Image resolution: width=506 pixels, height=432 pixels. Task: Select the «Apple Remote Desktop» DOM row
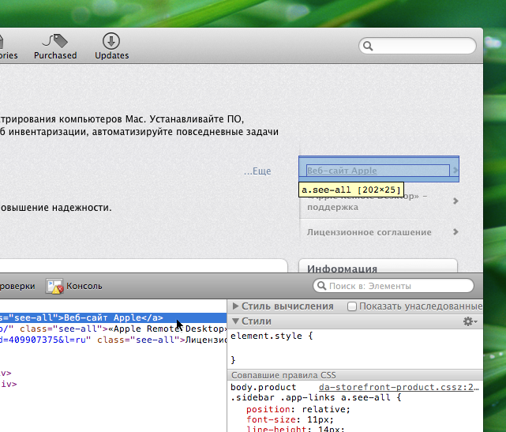113,329
